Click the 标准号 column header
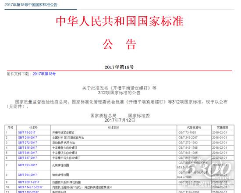Image resolution: width=241 pixels, height=193 pixels. pyautogui.click(x=33, y=128)
